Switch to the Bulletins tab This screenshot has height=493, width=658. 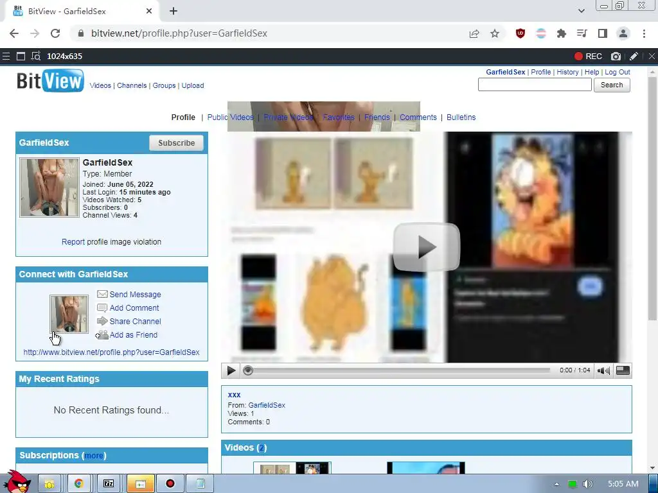point(461,117)
